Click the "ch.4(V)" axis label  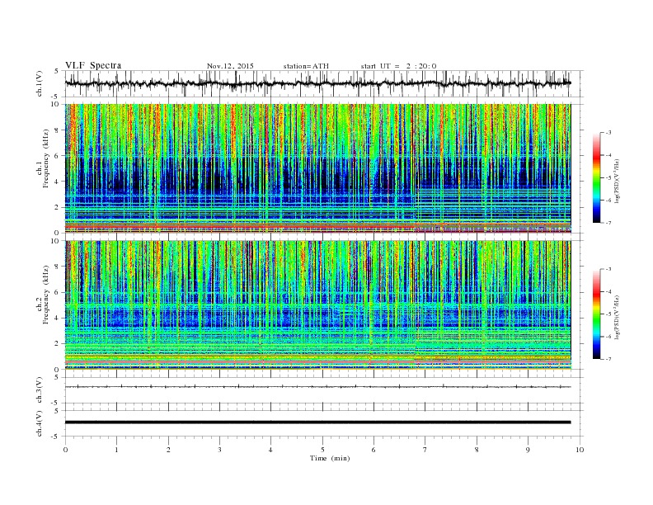[x=40, y=423]
